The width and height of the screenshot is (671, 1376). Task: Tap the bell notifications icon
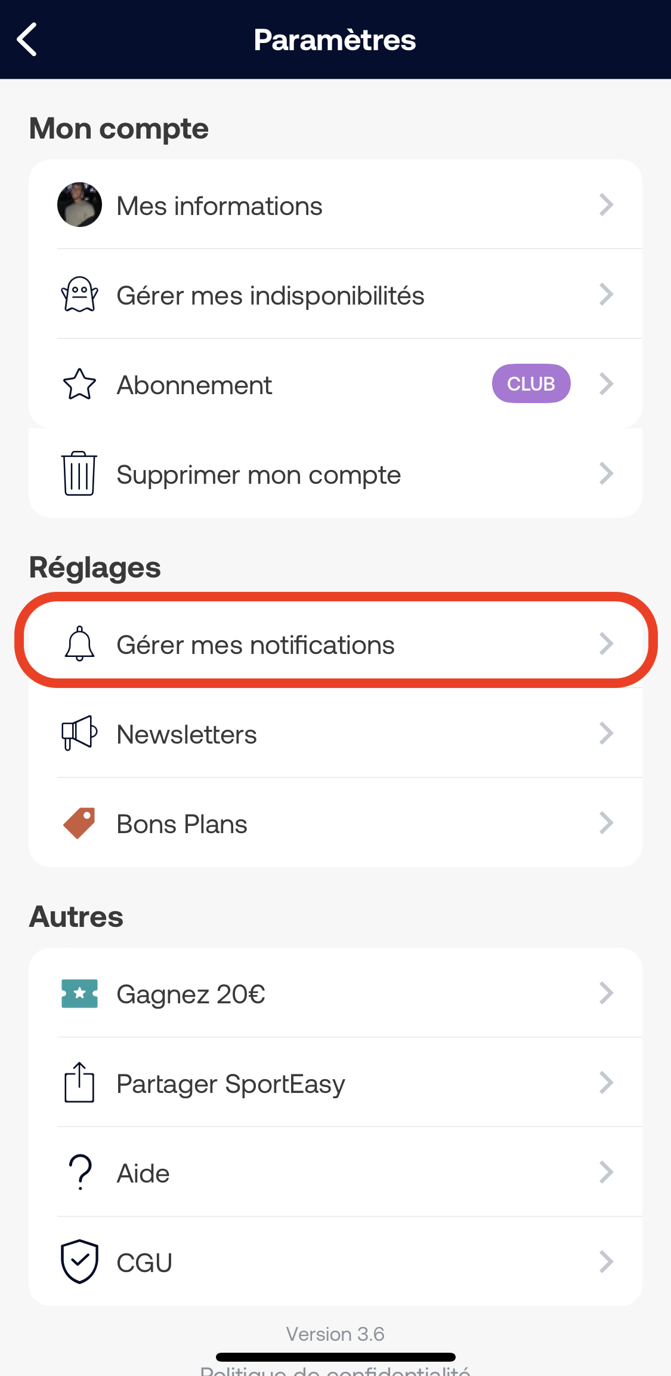point(79,644)
